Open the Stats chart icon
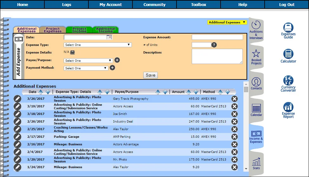 click(x=256, y=163)
